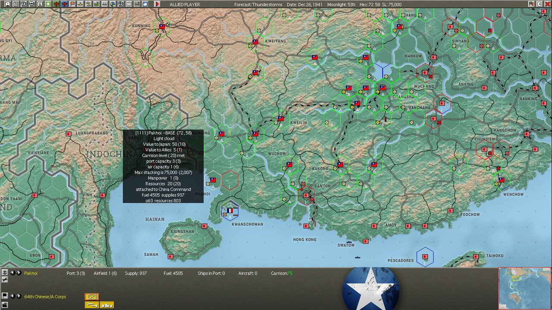Image resolution: width=552 pixels, height=310 pixels.
Task: Select the Japanese base marker on Hainan near Samah
Action: pos(170,257)
